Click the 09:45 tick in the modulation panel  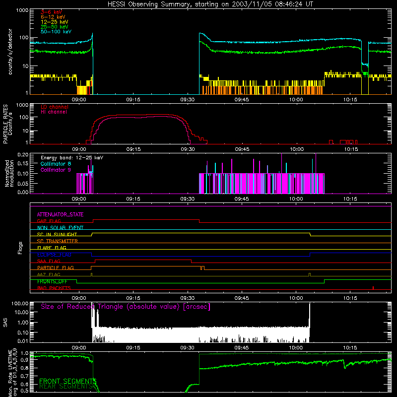(242, 199)
